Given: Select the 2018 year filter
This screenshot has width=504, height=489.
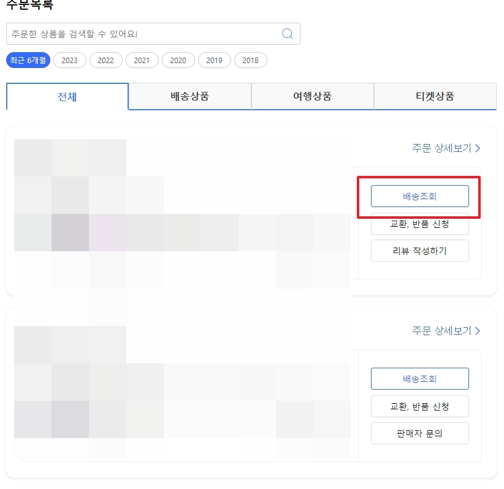Looking at the screenshot, I should pyautogui.click(x=250, y=60).
